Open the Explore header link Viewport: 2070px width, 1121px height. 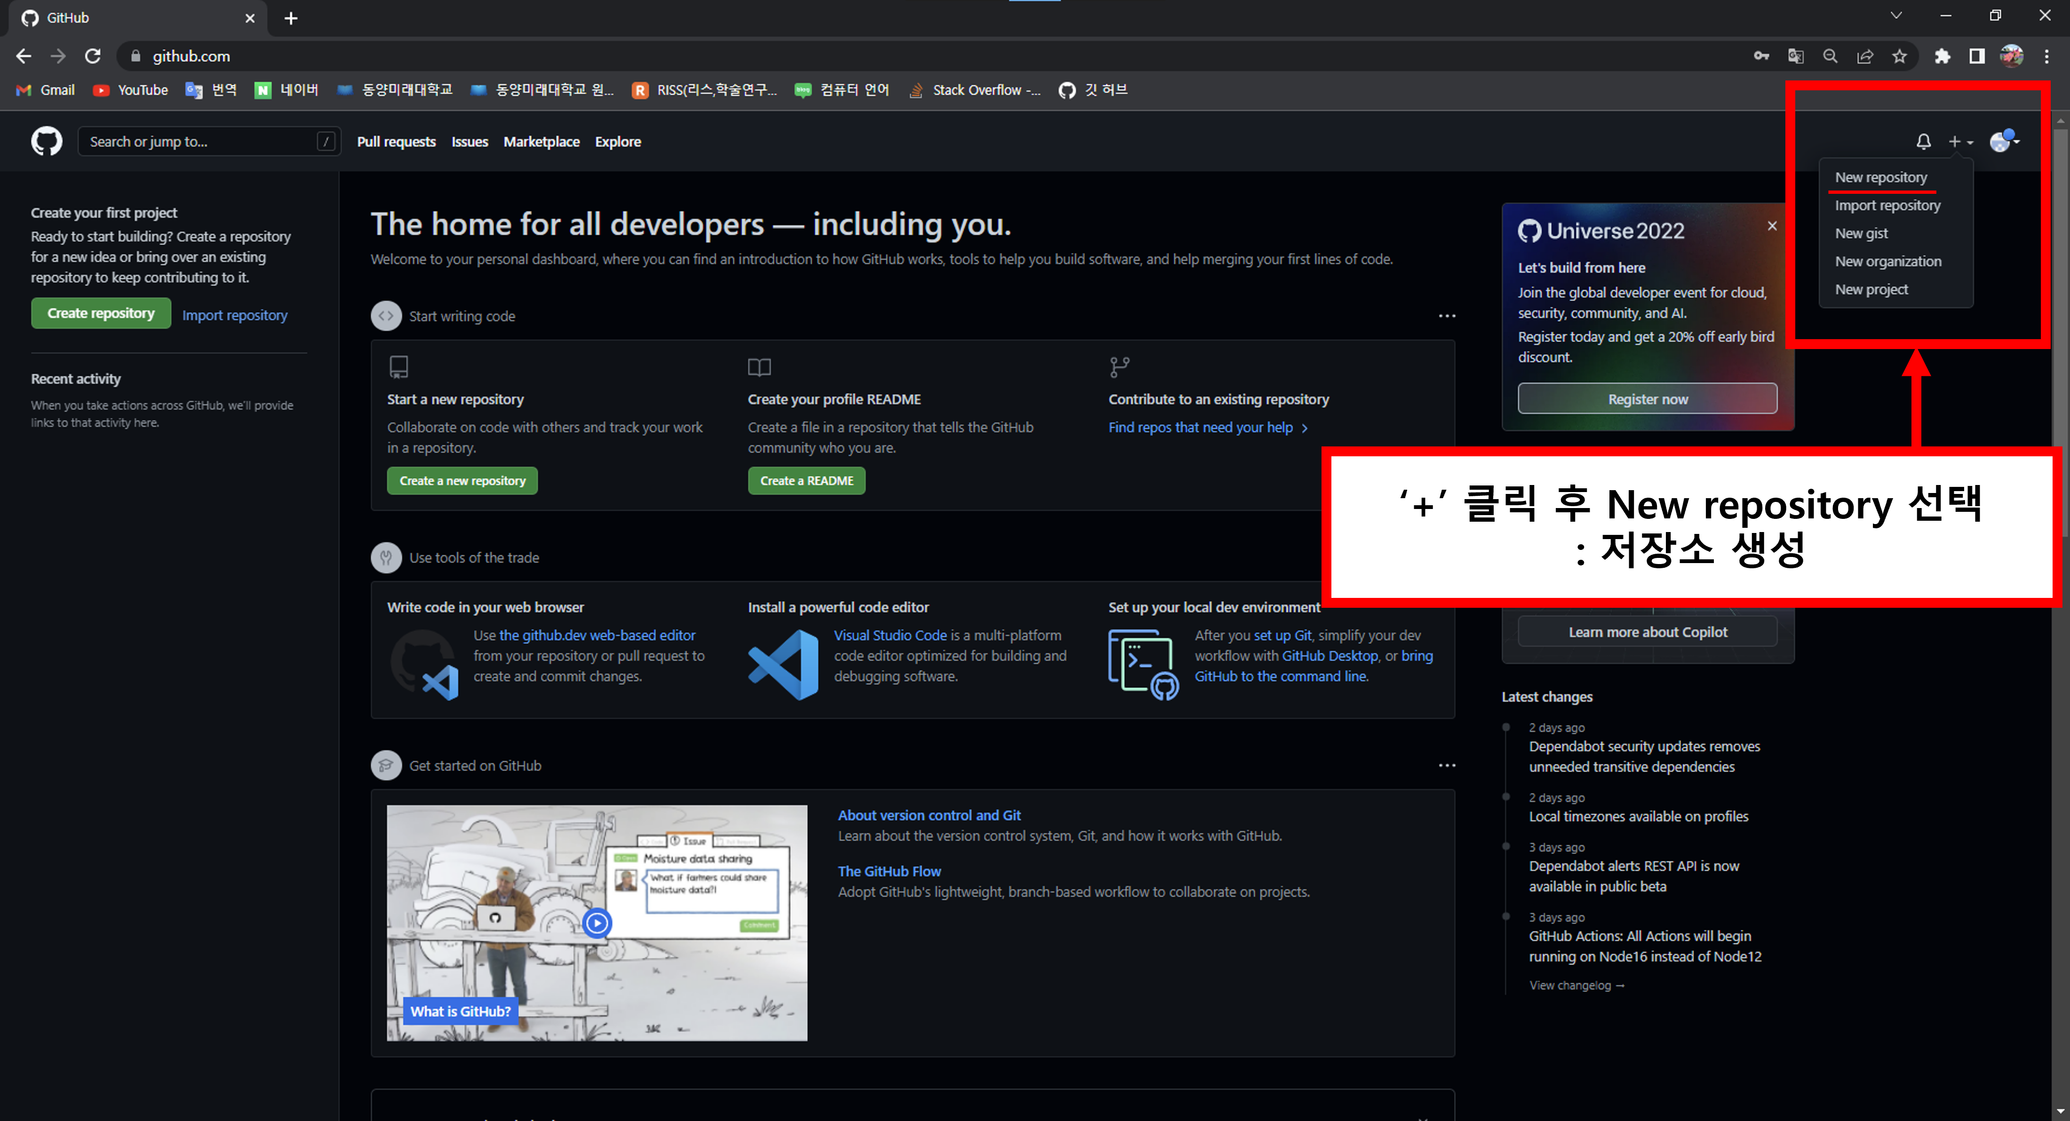[617, 142]
